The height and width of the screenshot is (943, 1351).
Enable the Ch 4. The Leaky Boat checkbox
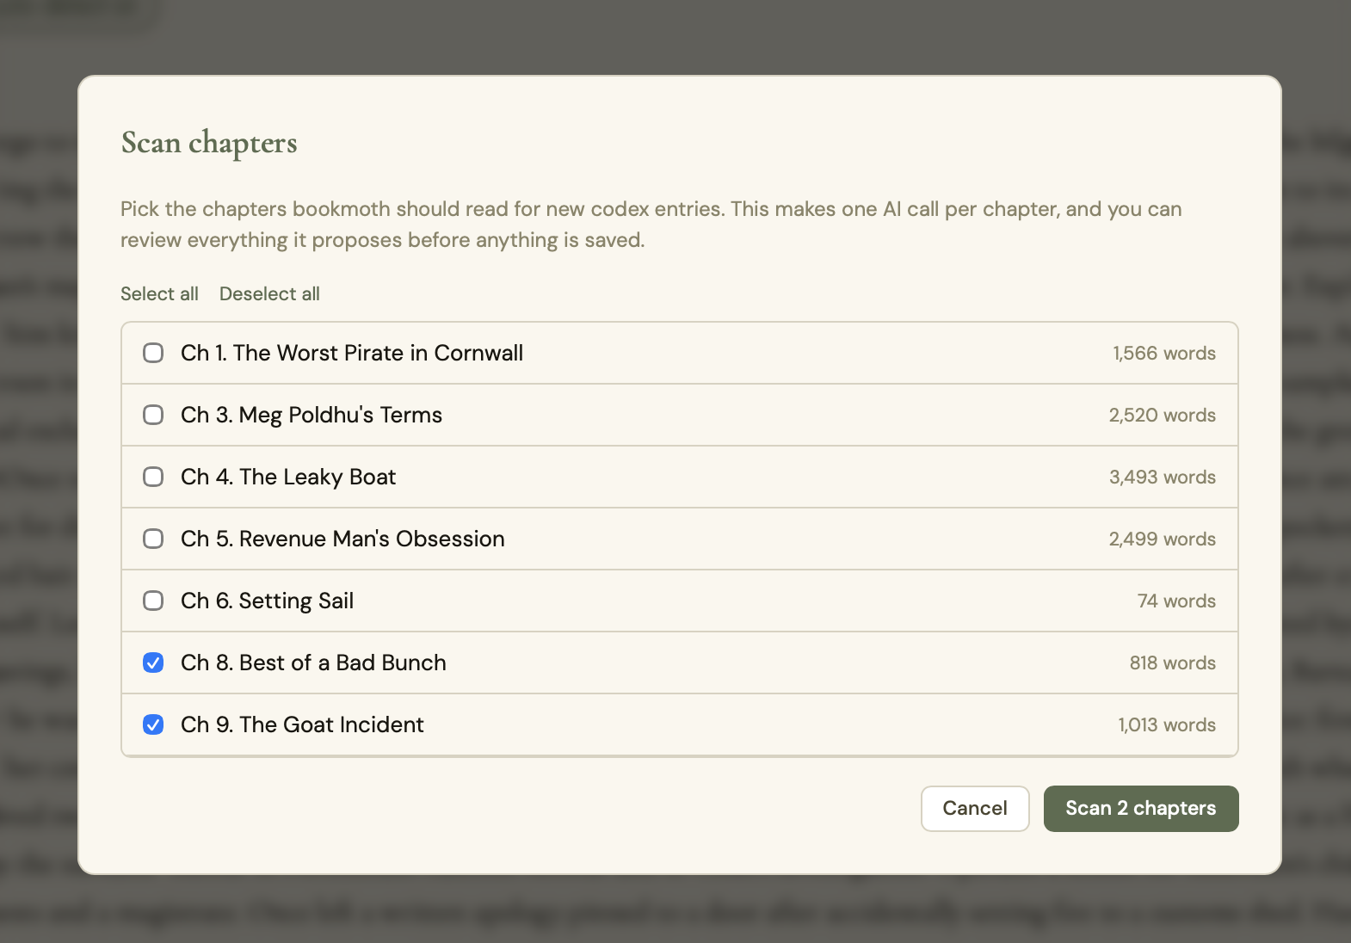(153, 477)
